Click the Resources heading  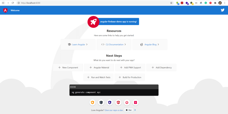tap(114, 31)
